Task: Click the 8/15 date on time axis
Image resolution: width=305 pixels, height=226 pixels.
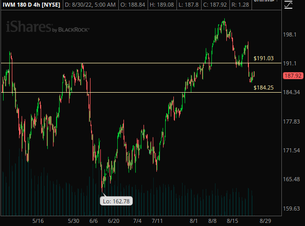Action: [232, 221]
